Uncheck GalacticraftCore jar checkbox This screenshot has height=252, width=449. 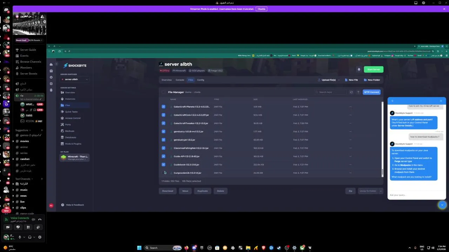(x=163, y=115)
